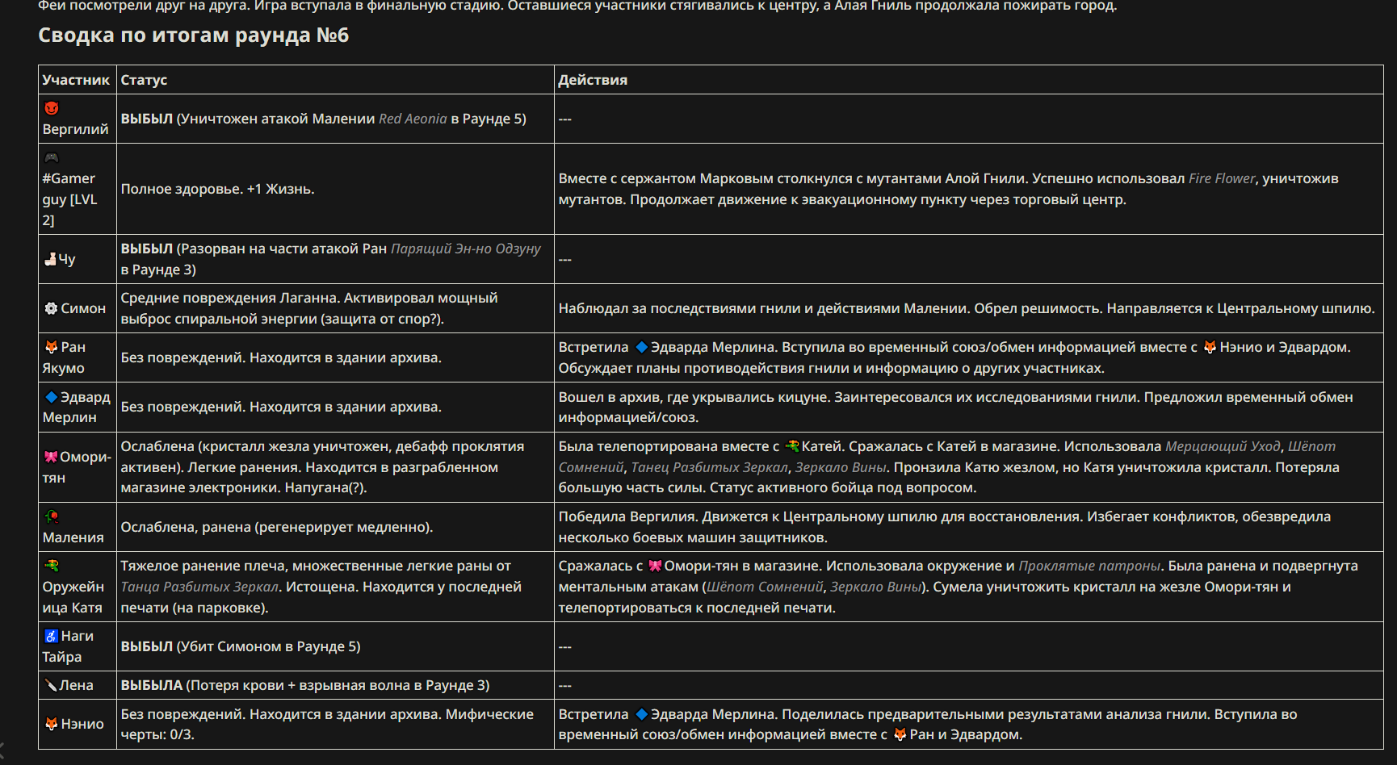Click participant name text #Gamer guy [LVL 2]
Image resolution: width=1397 pixels, height=765 pixels.
point(69,199)
